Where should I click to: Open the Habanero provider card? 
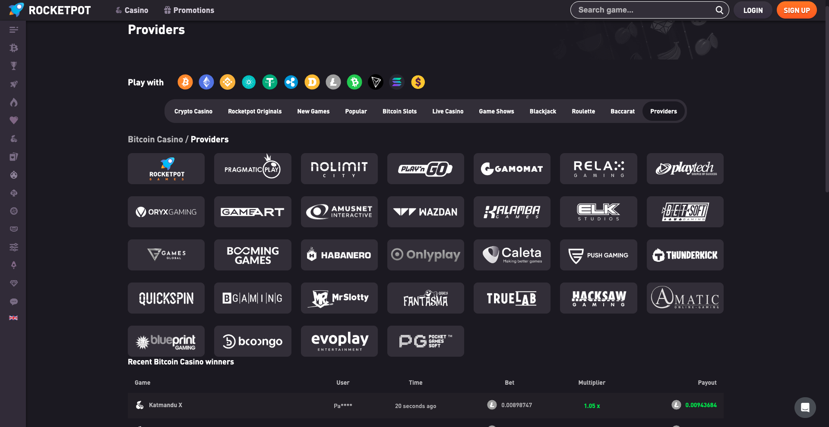[x=339, y=255]
